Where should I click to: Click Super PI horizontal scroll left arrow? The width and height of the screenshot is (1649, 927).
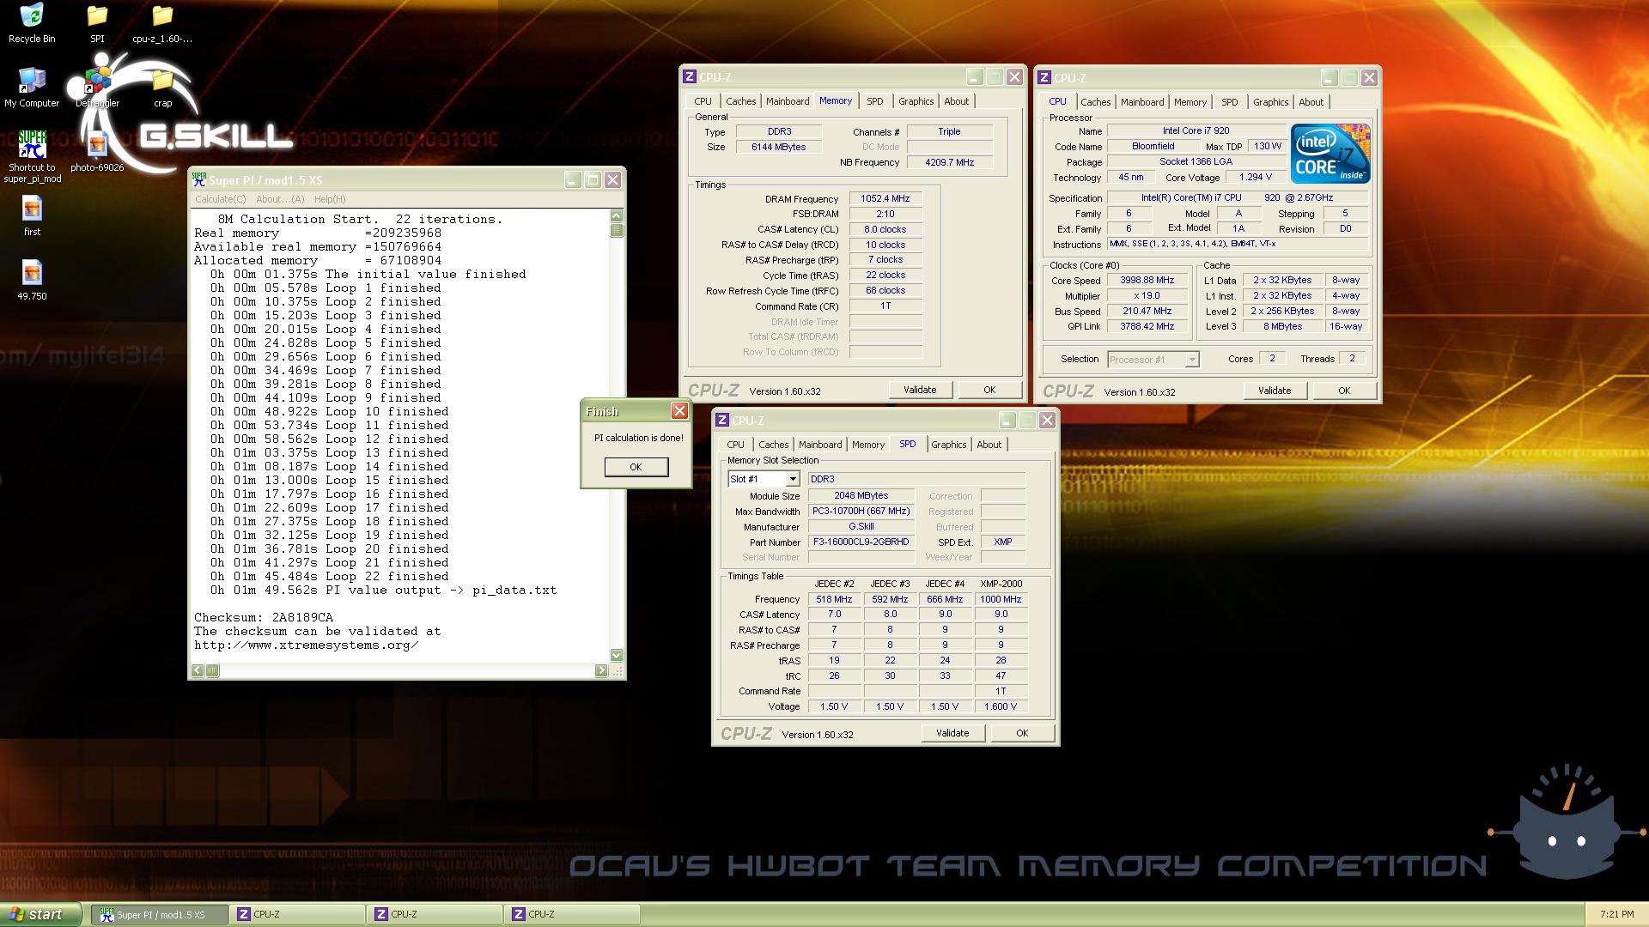point(198,670)
